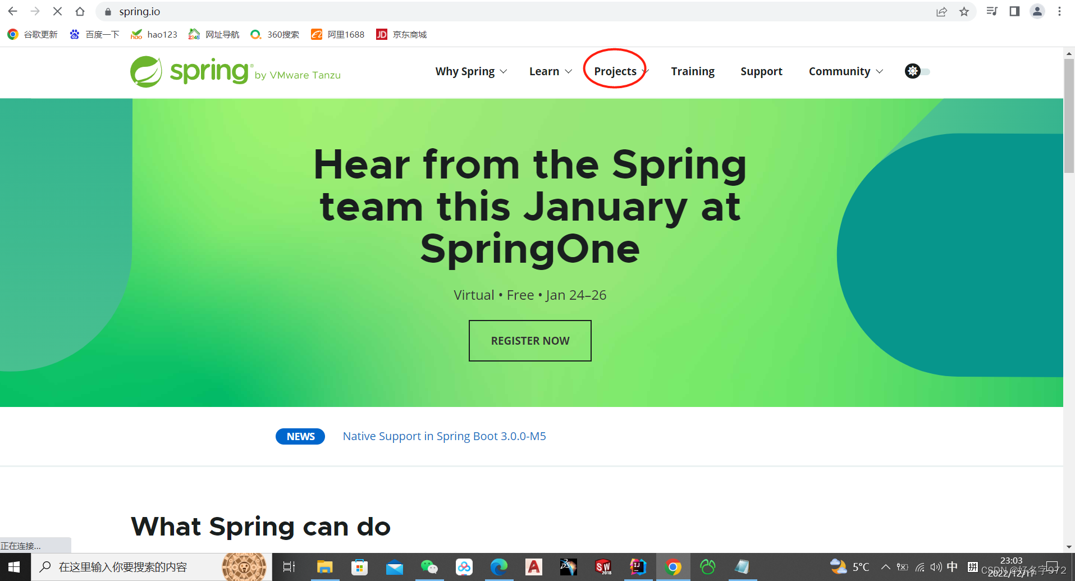Open the weather widget showing 5°C
The height and width of the screenshot is (581, 1075).
tap(850, 567)
